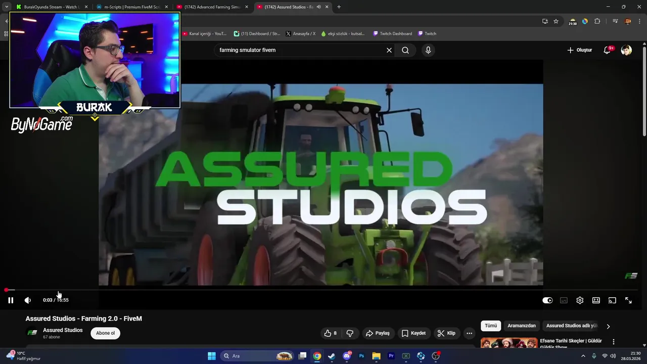Open the Efsane Tarihi Skeçler thumbnail
Screen dimensions: 647x364
[509, 343]
